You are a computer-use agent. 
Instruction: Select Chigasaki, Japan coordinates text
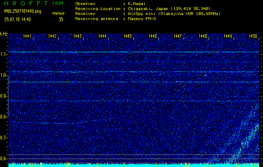169,8
